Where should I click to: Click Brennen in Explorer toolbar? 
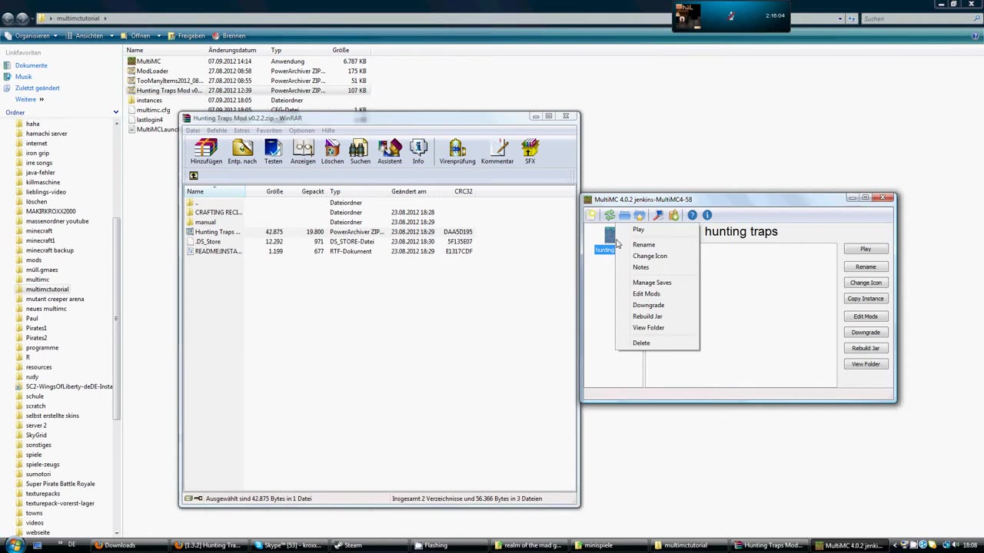229,35
